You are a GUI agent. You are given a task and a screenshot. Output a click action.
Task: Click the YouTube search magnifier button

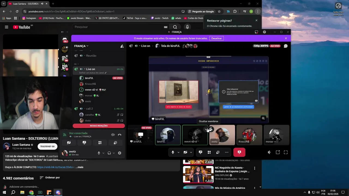point(175,27)
